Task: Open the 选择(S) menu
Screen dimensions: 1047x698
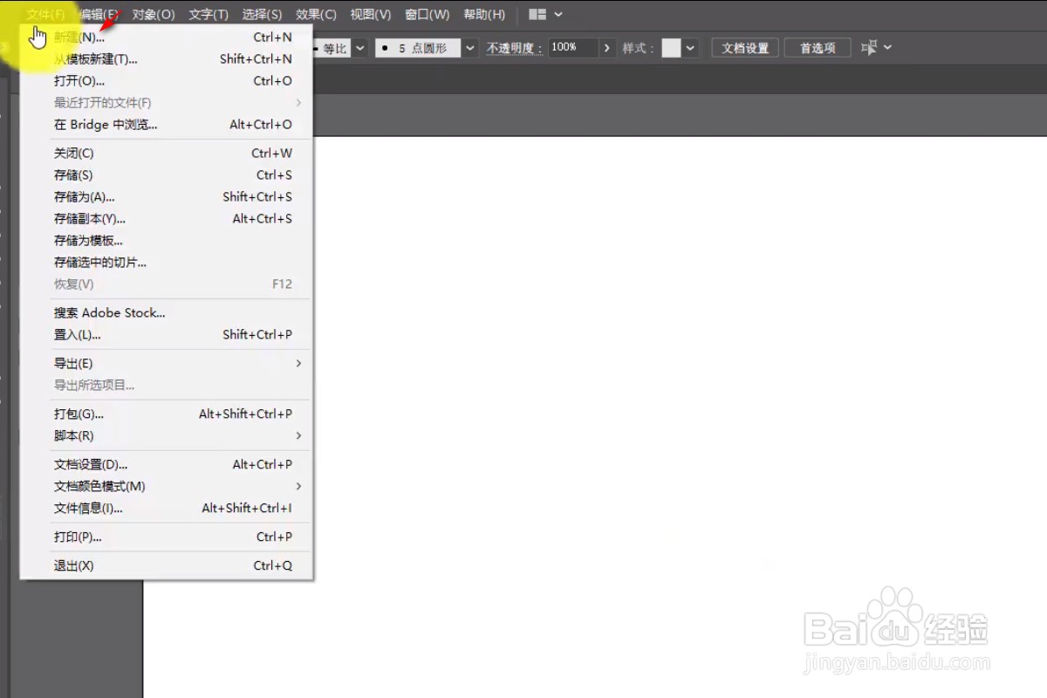Action: pyautogui.click(x=262, y=15)
